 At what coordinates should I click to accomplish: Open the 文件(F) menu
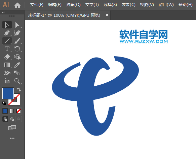click(x=37, y=5)
